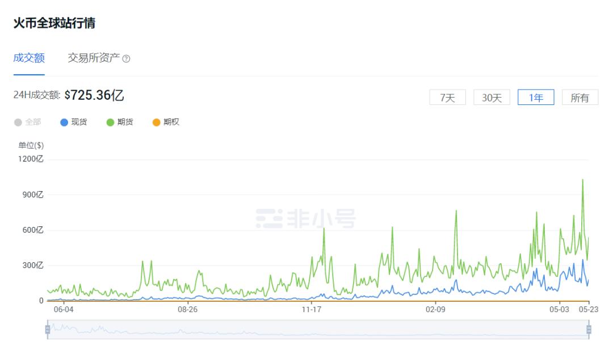Click the 单位($) unit label

tap(31, 145)
